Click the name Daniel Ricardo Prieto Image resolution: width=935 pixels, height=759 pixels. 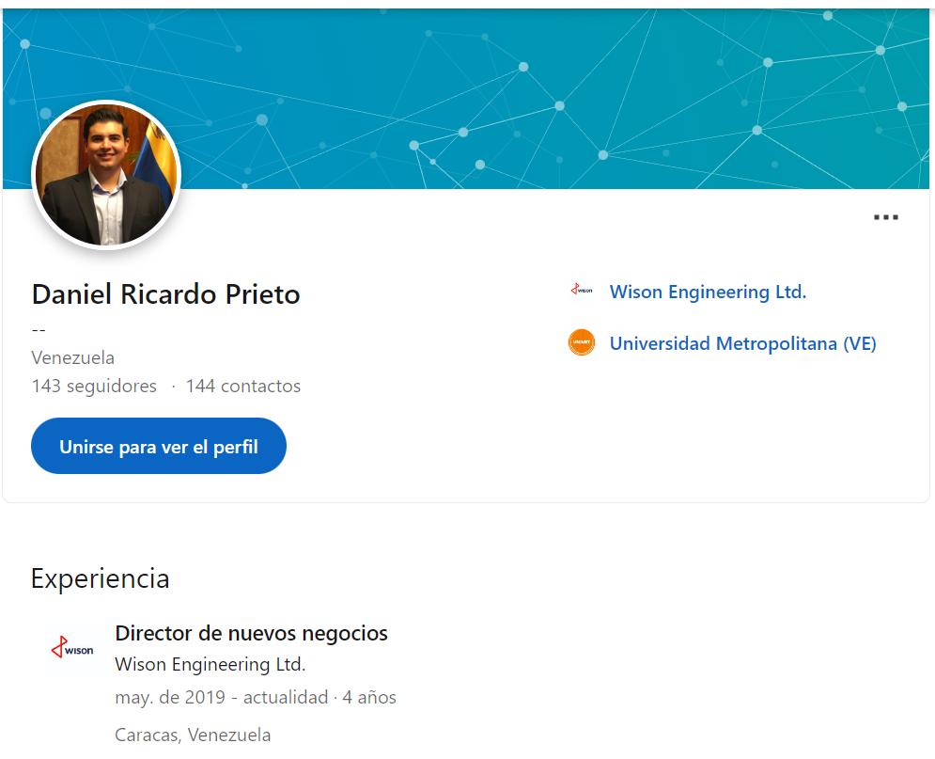[165, 294]
